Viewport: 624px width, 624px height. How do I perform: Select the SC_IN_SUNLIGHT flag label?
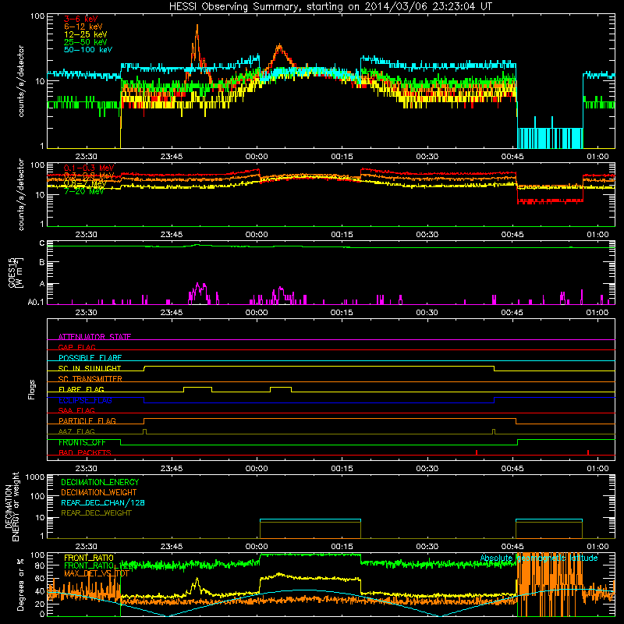[x=90, y=368]
